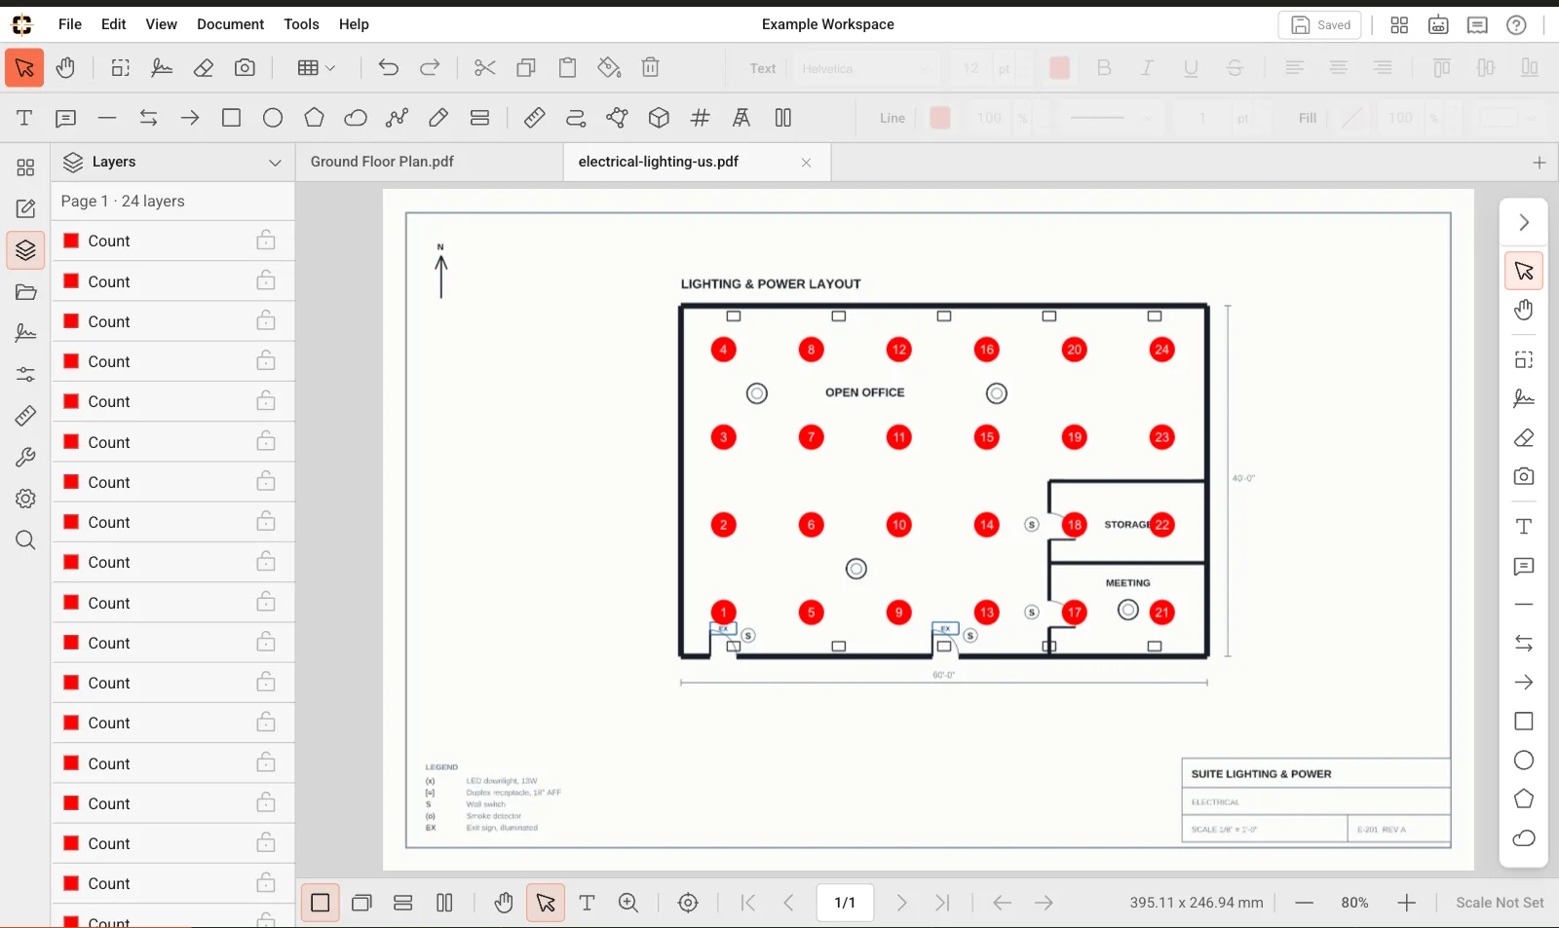Click the Fill color swatch
Screen dimensions: 1559x928
[x=1350, y=118]
